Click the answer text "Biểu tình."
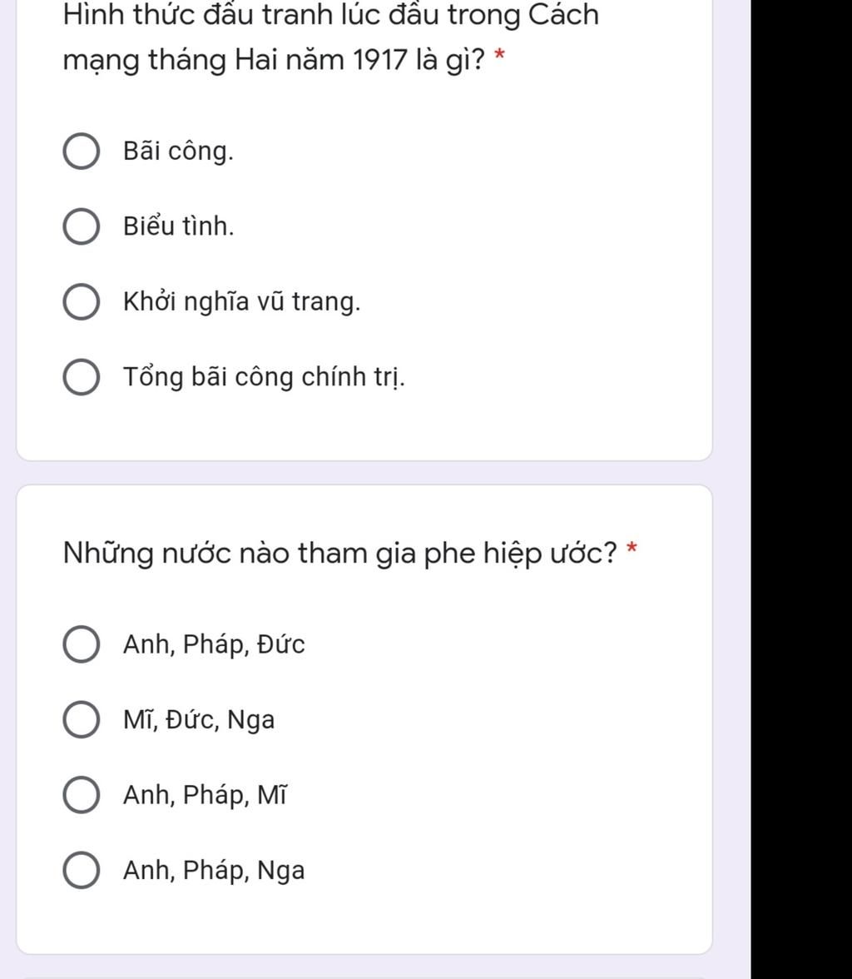This screenshot has height=979, width=852. tap(178, 226)
